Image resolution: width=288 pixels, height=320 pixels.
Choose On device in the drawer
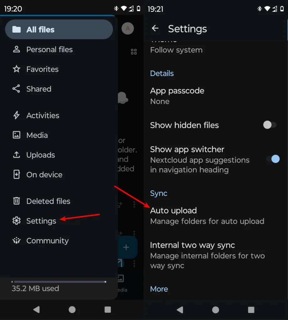point(44,175)
